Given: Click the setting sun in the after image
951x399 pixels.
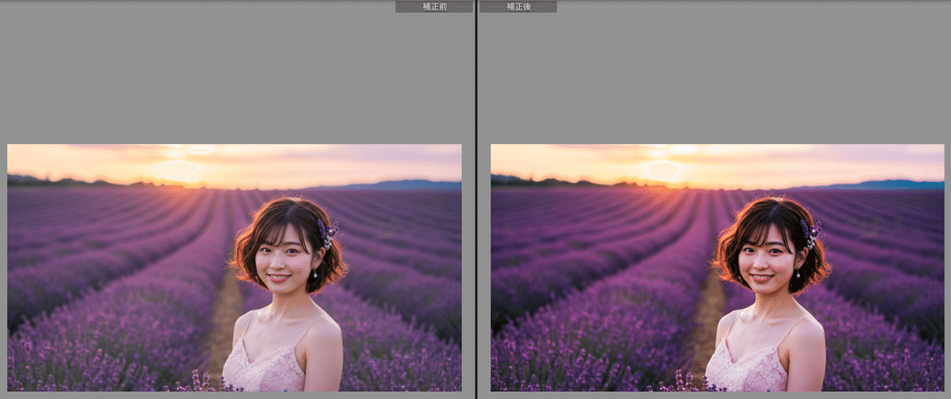Looking at the screenshot, I should (x=663, y=170).
